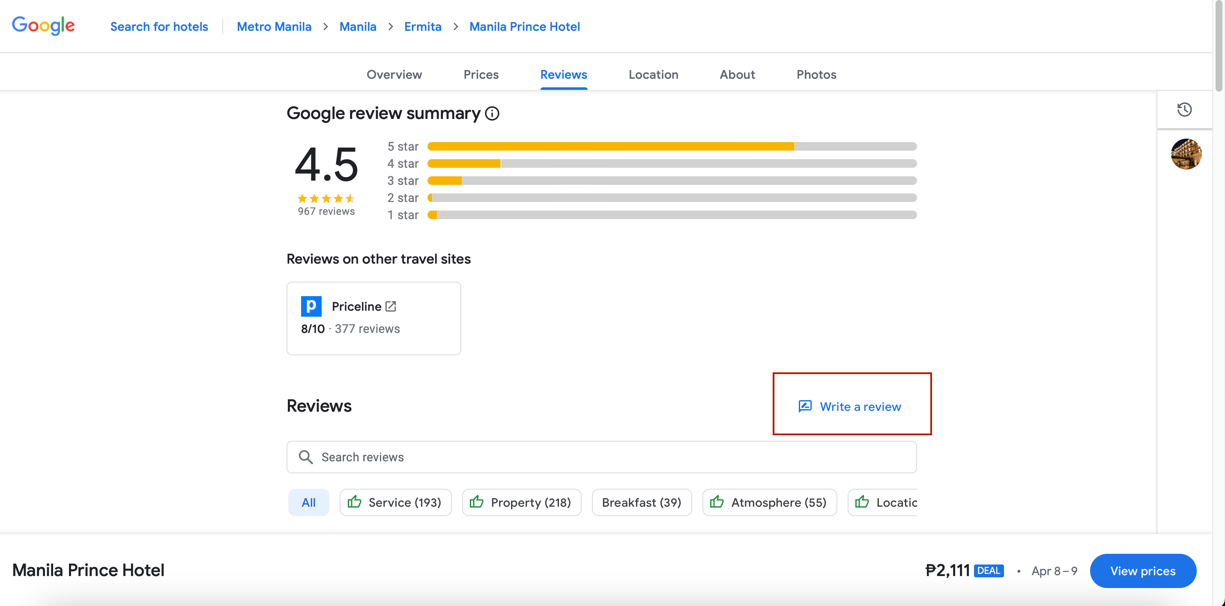Click the 967 reviews count
Screen dimensions: 1225x606
pos(326,211)
